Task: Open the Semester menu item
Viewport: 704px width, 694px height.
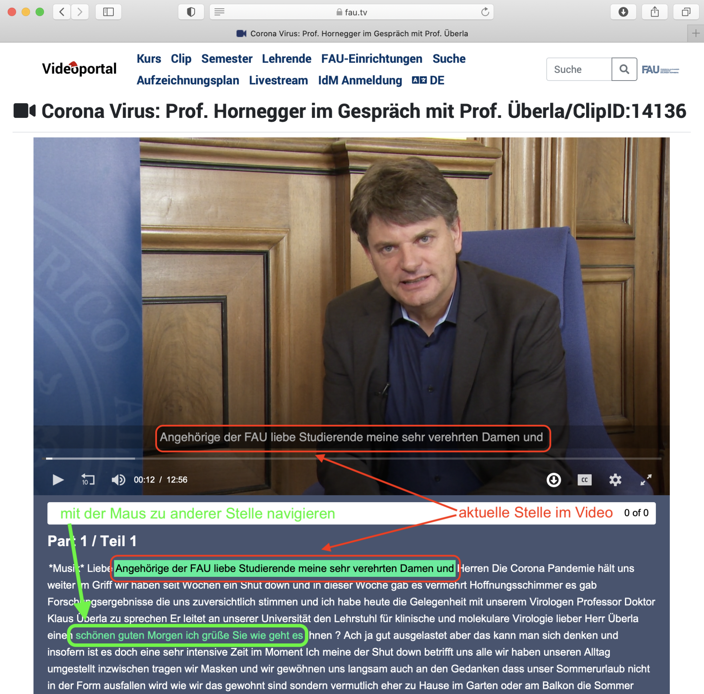Action: pos(227,59)
